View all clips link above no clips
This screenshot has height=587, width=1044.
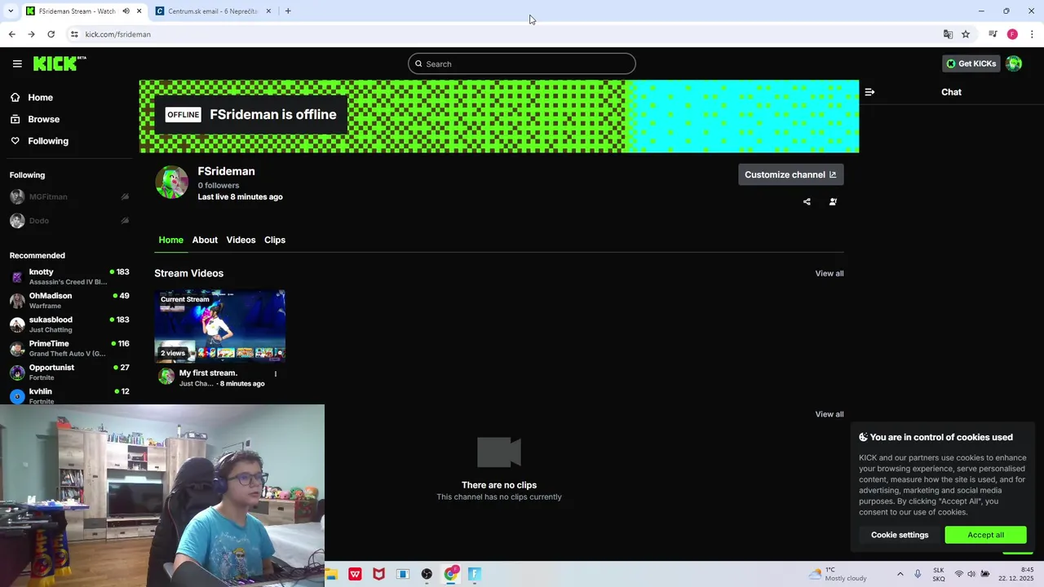tap(829, 414)
